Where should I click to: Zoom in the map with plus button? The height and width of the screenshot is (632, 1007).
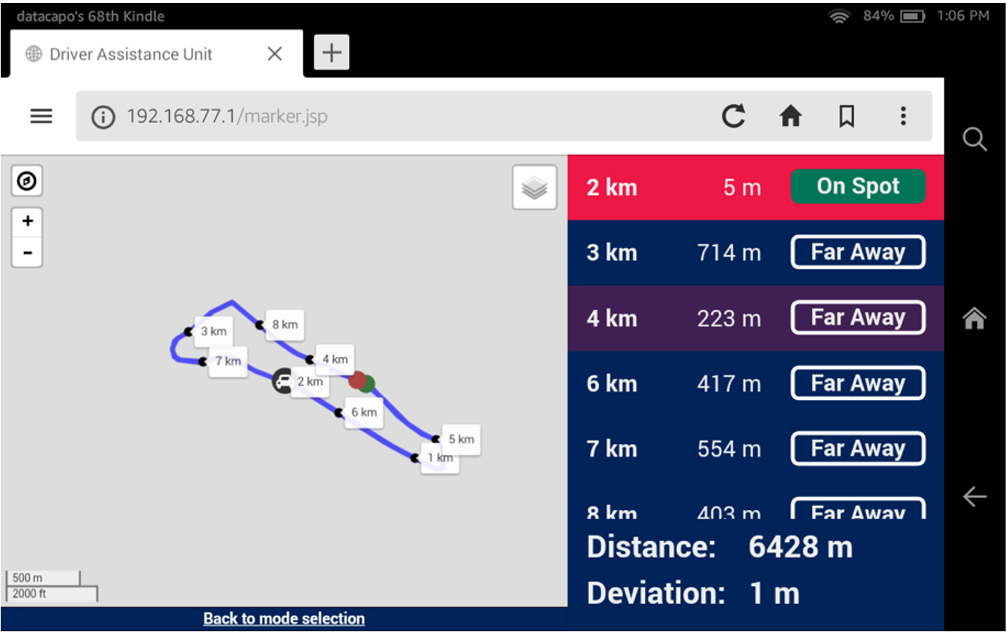(x=27, y=221)
